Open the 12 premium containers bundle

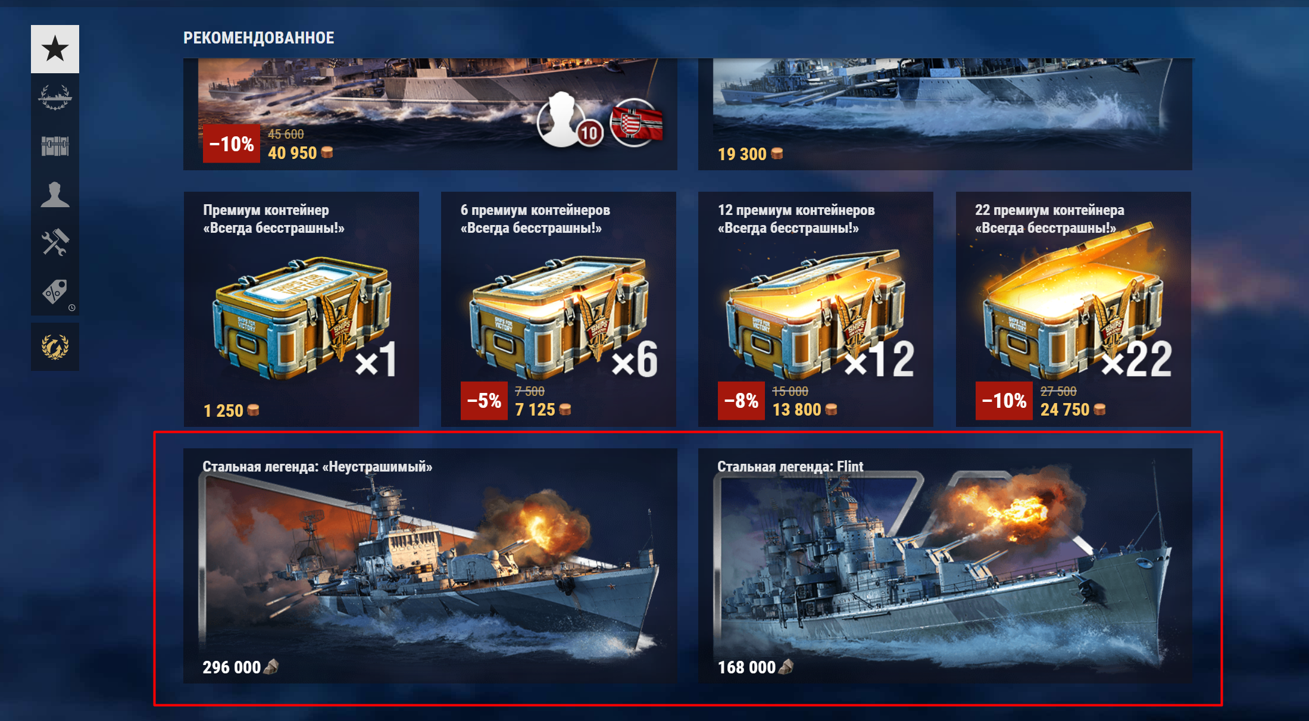(816, 309)
